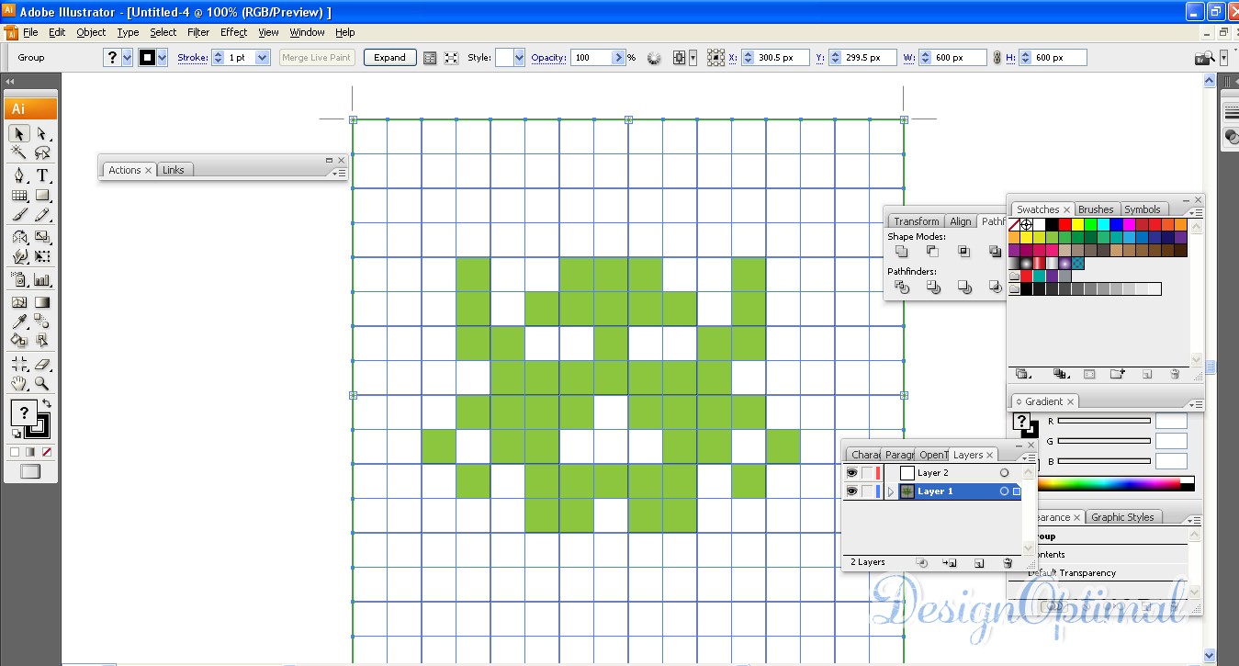Expand Layer 1 disclosure triangle
Image resolution: width=1239 pixels, height=666 pixels.
(x=890, y=491)
